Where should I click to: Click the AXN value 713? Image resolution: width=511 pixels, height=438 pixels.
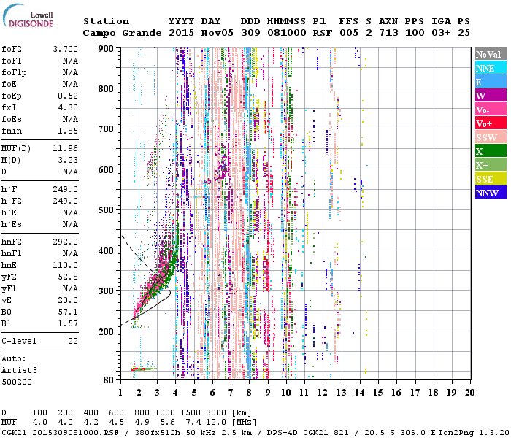point(388,33)
